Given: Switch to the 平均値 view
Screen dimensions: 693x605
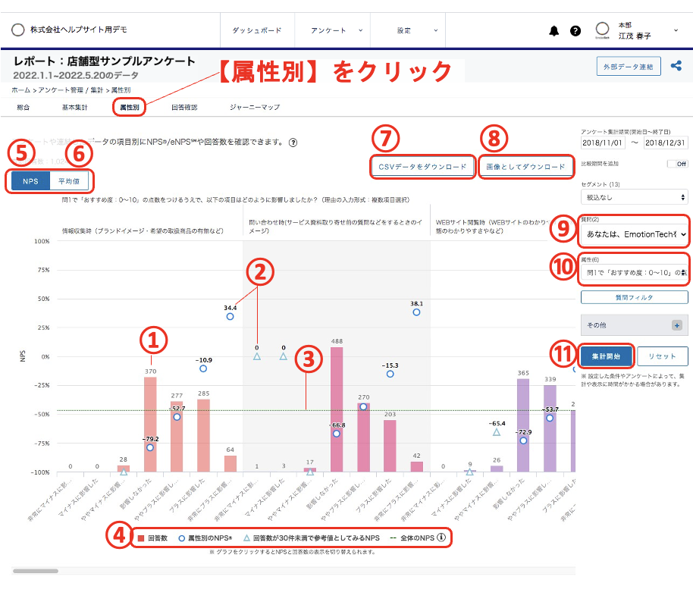Looking at the screenshot, I should [x=69, y=181].
